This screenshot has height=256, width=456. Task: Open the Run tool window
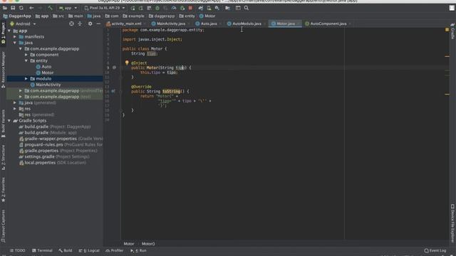138,250
